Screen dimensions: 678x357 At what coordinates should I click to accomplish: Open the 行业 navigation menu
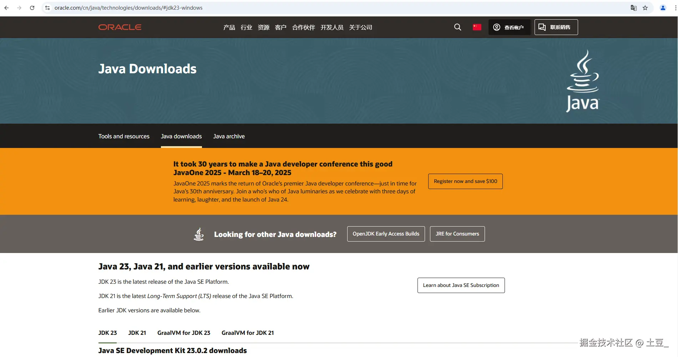tap(246, 28)
